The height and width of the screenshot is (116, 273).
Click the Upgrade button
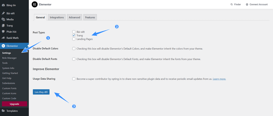pyautogui.click(x=15, y=104)
